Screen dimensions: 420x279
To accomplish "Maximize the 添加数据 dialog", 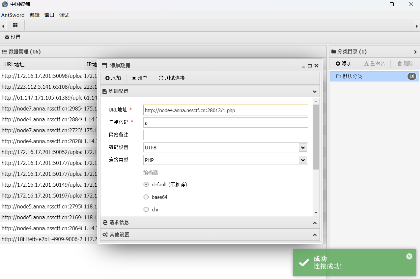I will [310, 66].
